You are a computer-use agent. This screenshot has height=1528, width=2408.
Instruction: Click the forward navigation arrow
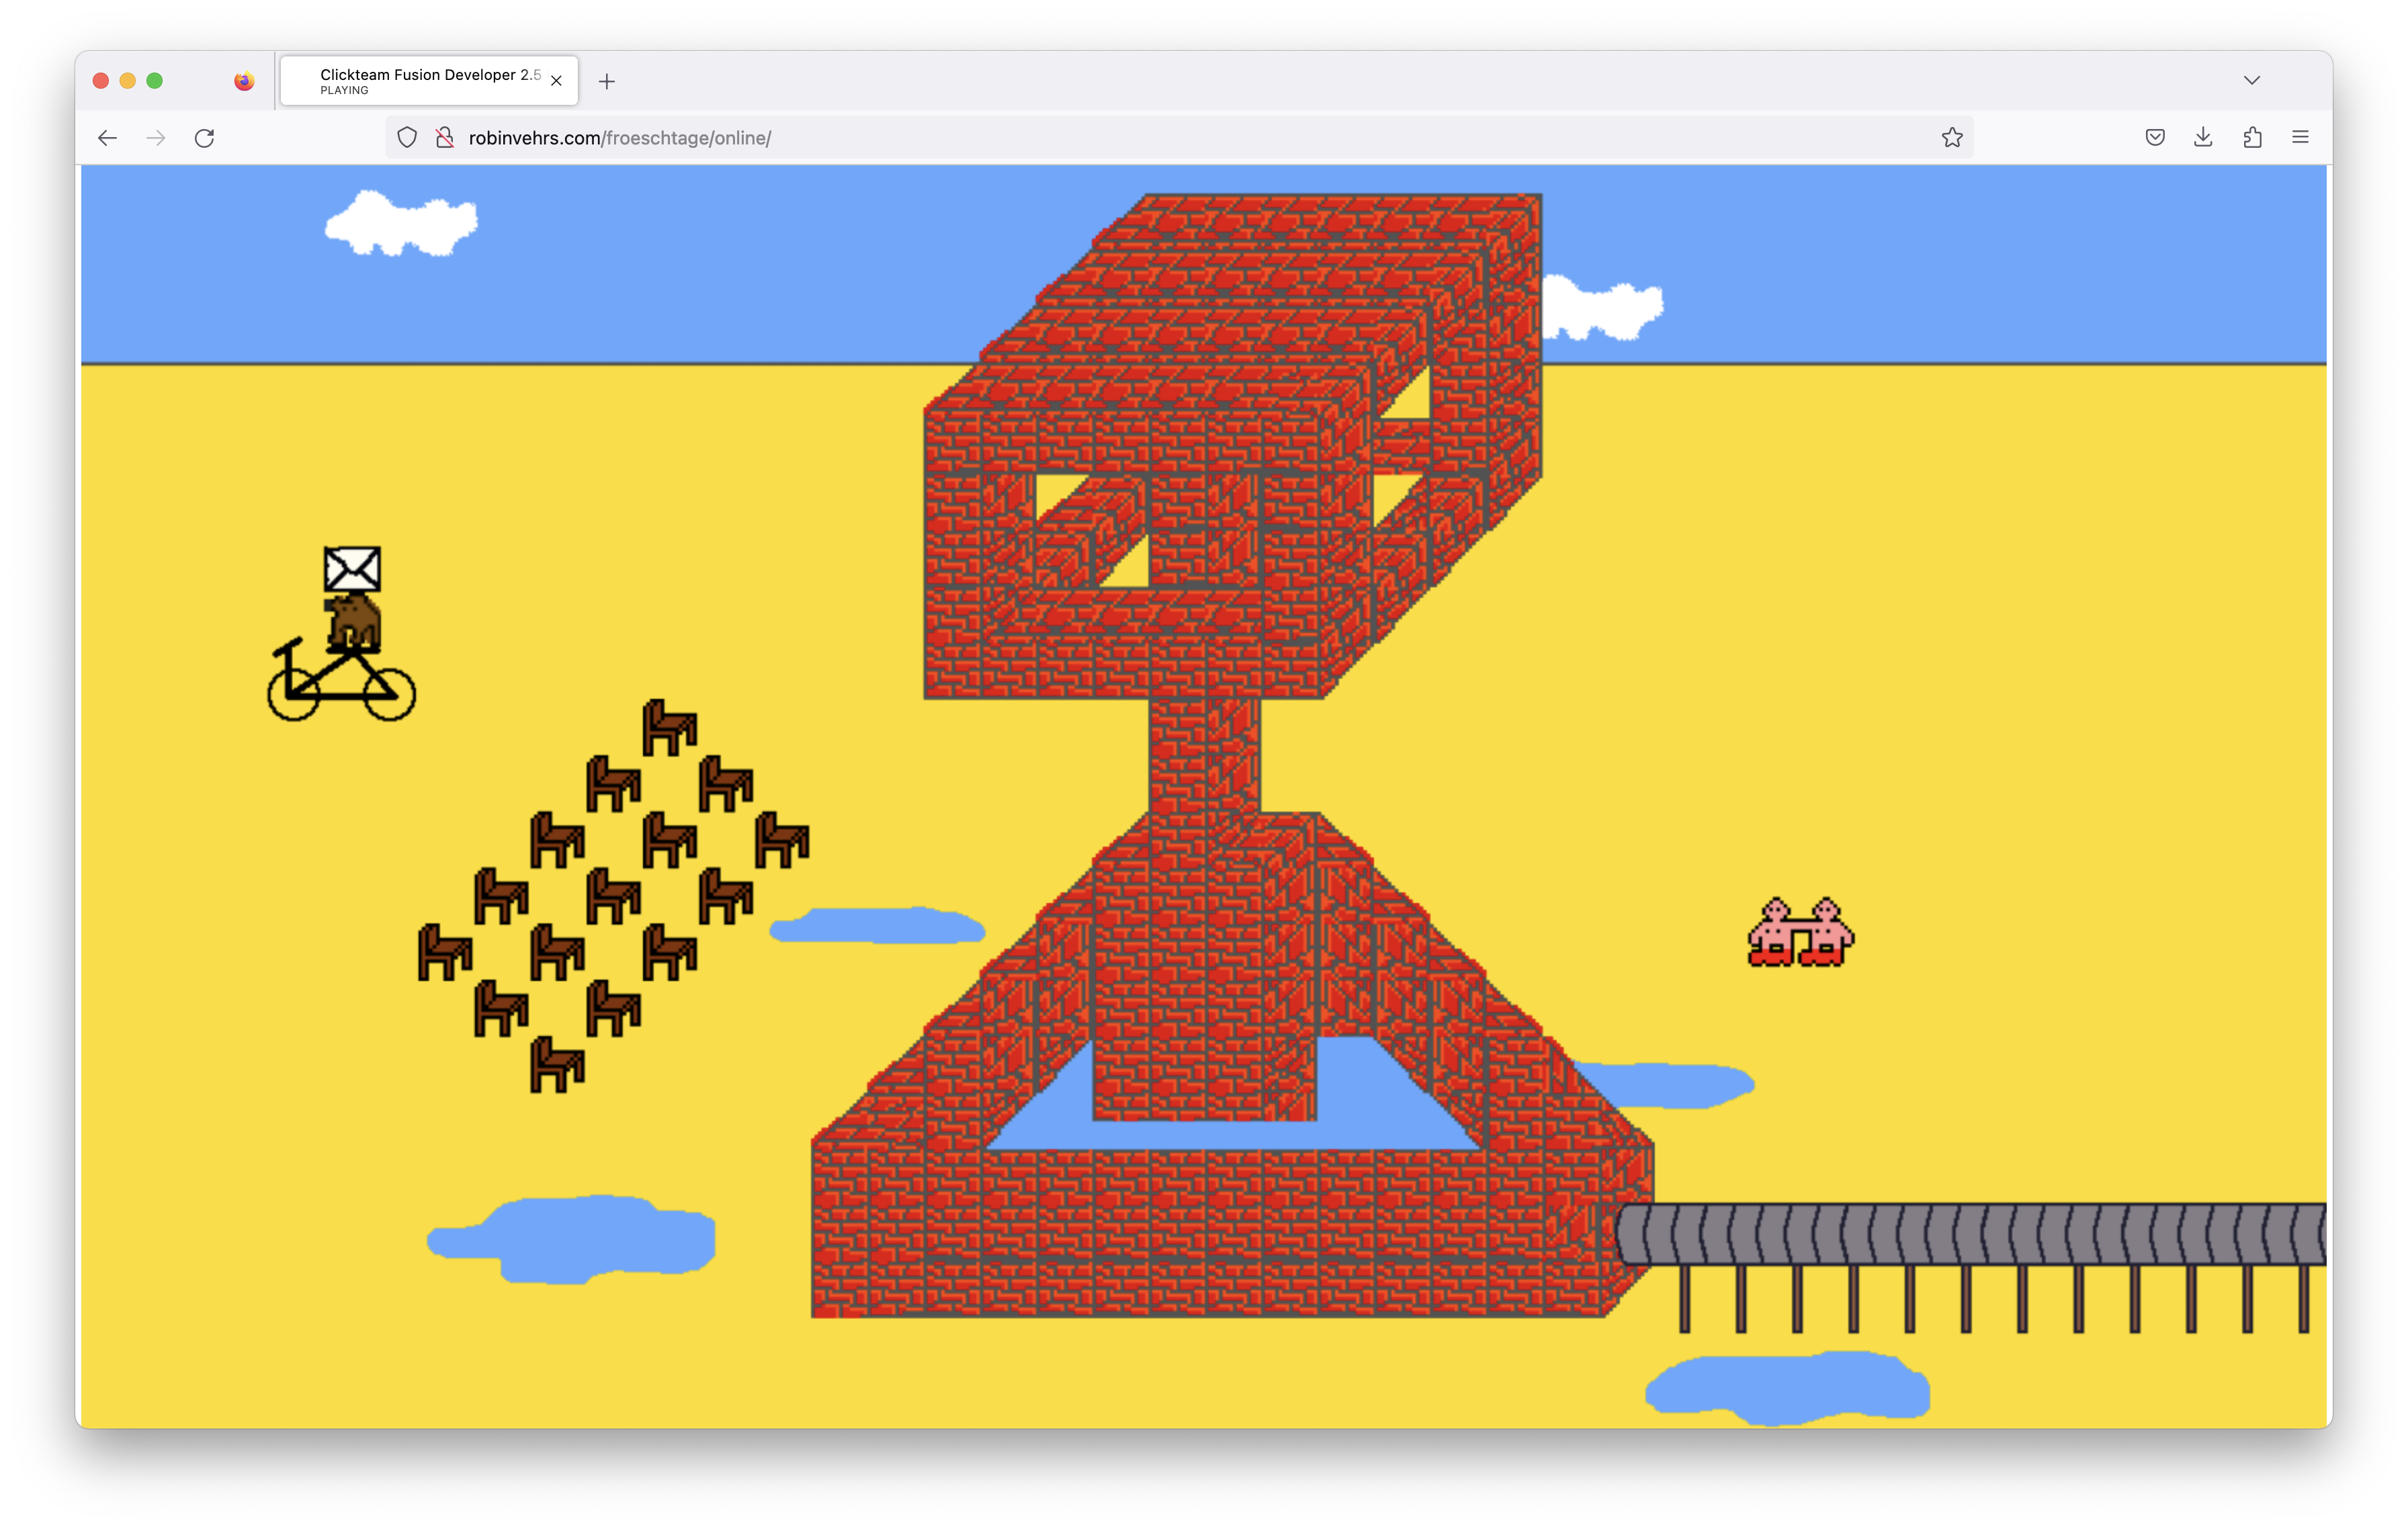tap(156, 138)
